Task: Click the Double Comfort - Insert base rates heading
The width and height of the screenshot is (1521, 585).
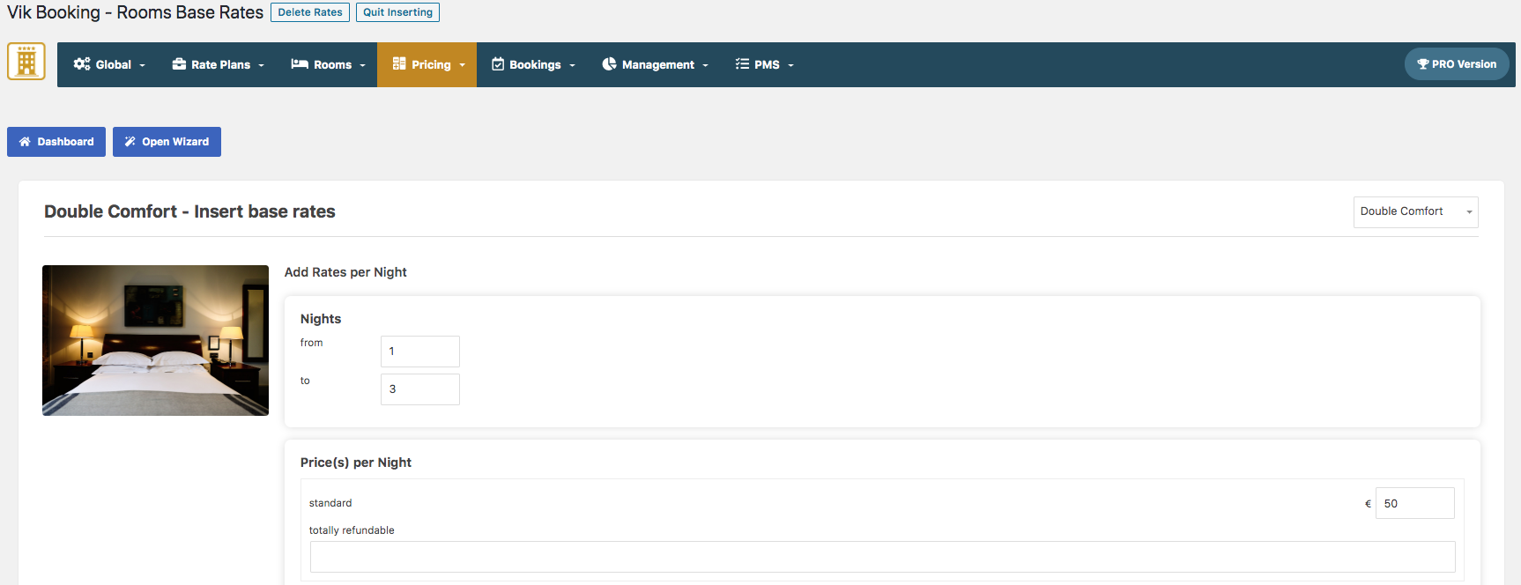Action: (189, 211)
